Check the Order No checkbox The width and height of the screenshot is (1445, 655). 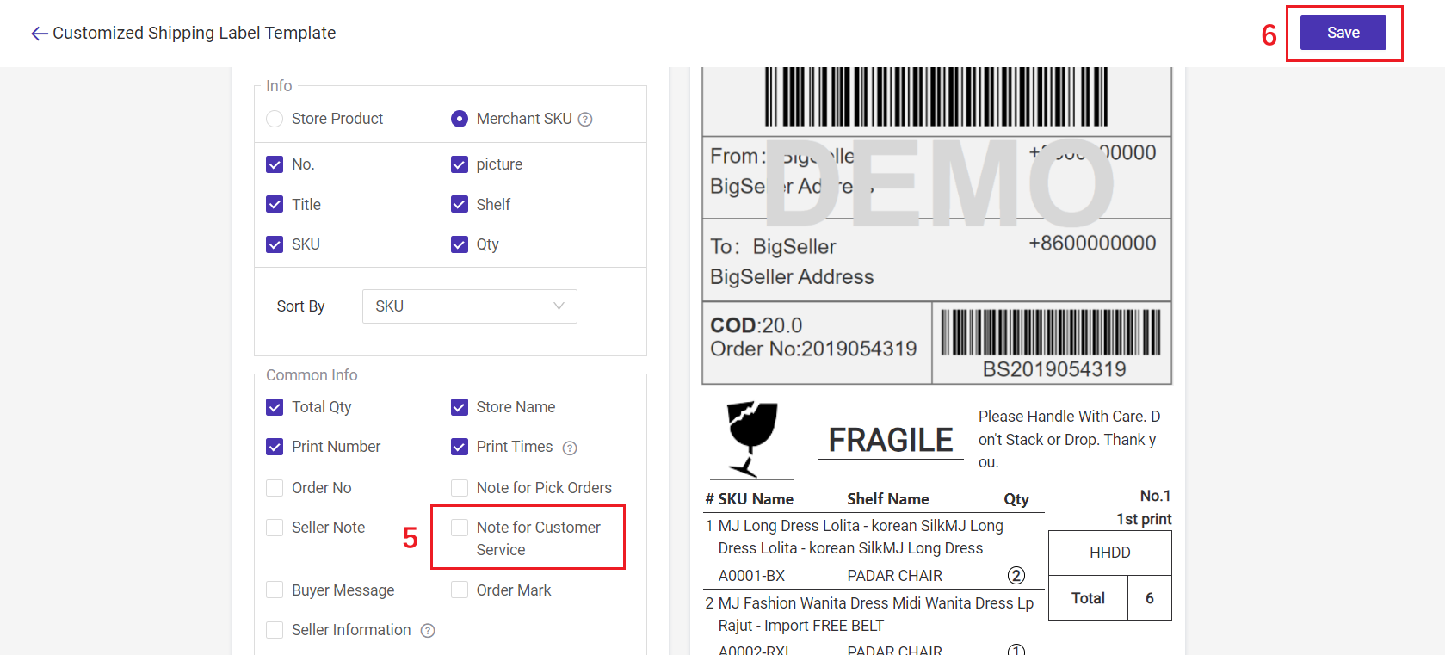275,488
